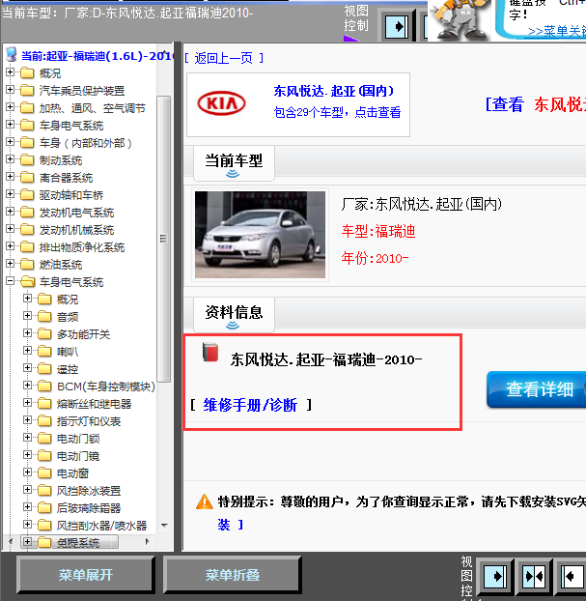The image size is (586, 601).
Task: Expand 音频 subfolder
Action: coord(28,316)
